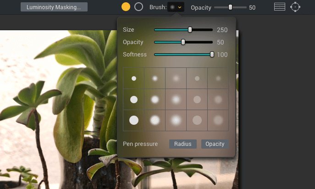The image size is (315, 189).
Task: Pick the large faint soft brush, last column
Action: [218, 120]
